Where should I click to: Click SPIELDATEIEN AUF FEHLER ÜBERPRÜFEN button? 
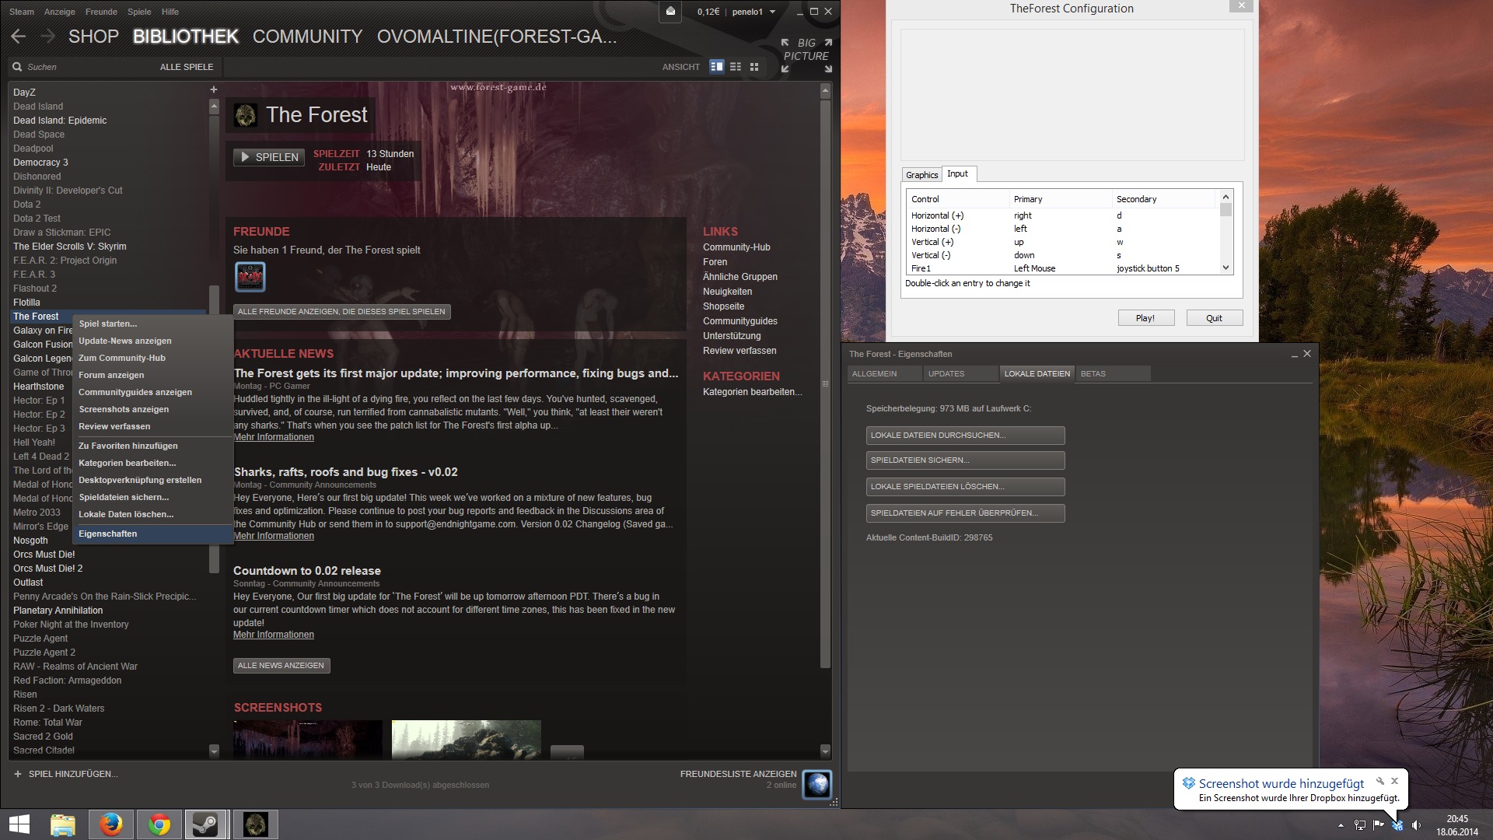click(965, 513)
